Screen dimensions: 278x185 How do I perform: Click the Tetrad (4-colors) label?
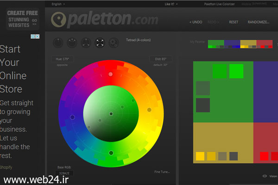(x=138, y=40)
